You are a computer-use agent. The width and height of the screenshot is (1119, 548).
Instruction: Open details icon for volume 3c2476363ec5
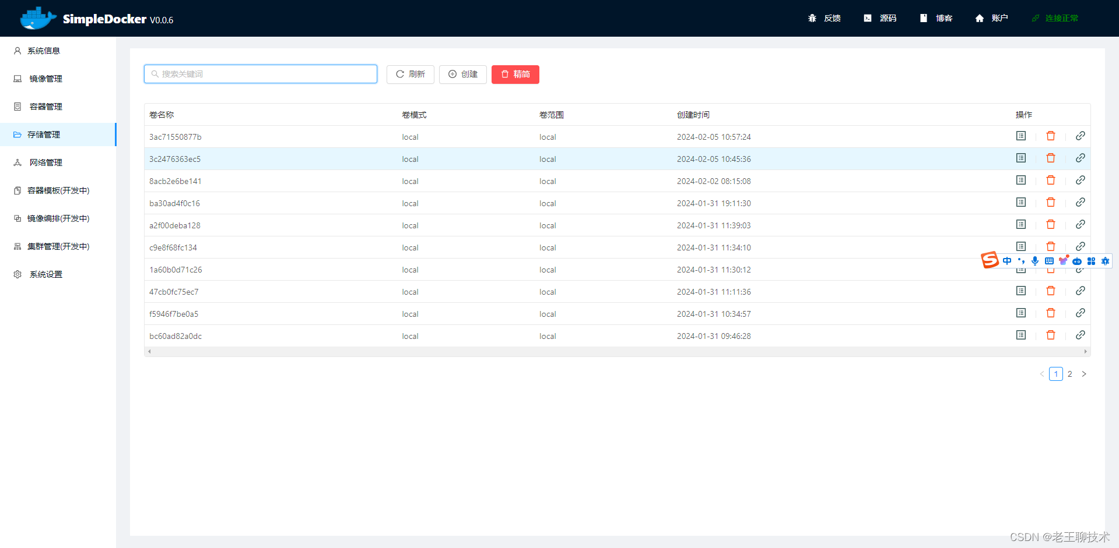pos(1020,158)
